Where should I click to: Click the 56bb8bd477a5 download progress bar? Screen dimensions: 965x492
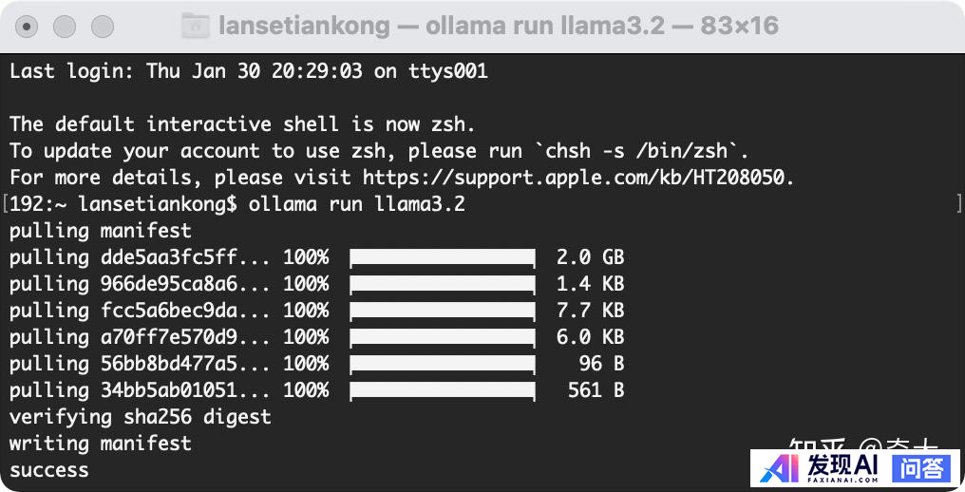pos(442,364)
